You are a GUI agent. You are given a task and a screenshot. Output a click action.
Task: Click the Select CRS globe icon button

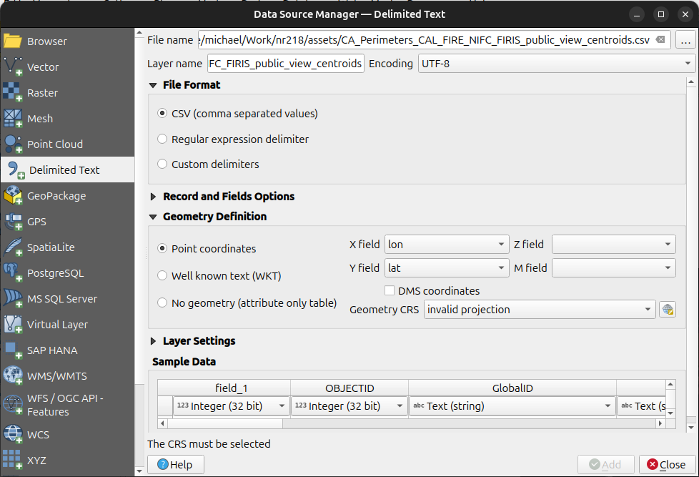668,310
